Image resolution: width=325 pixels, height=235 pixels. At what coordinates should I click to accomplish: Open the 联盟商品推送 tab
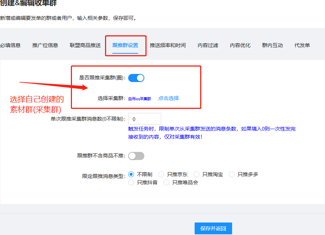[85, 45]
